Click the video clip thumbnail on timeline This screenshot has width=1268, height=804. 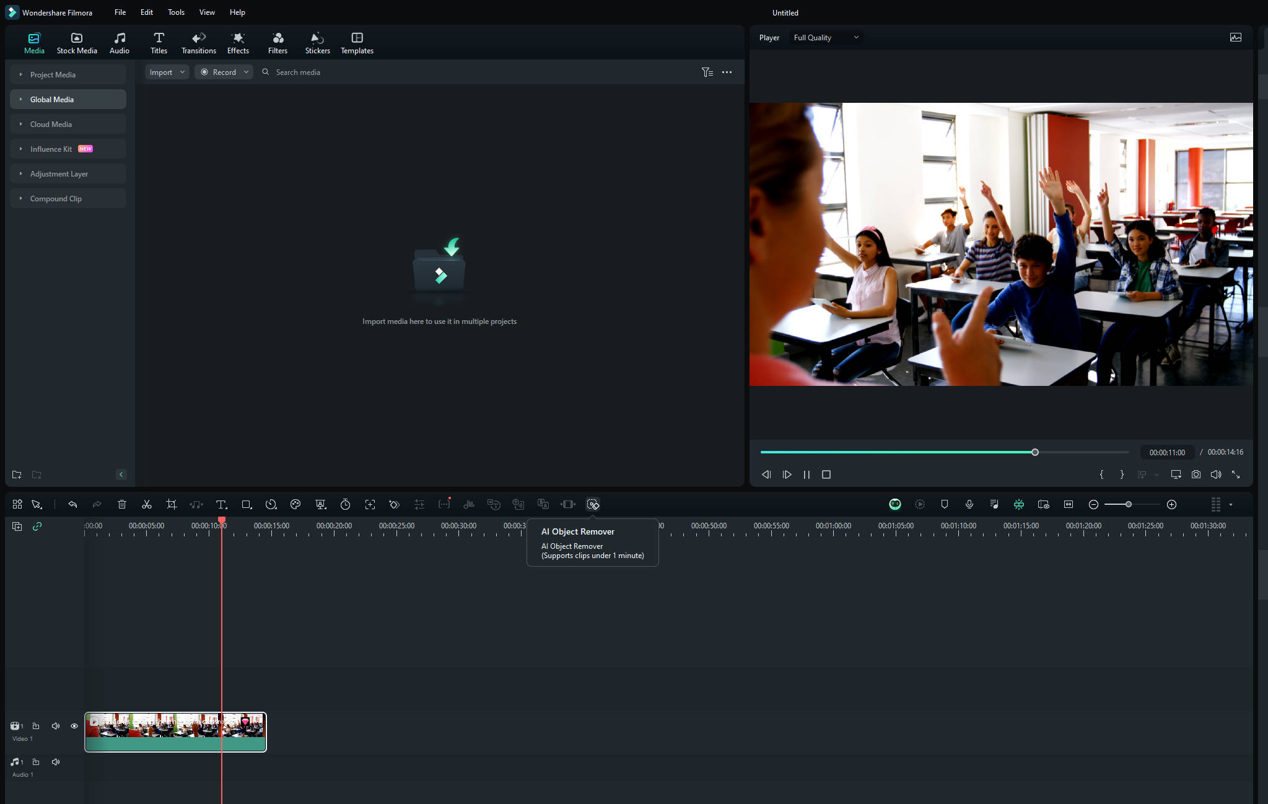[x=175, y=731]
